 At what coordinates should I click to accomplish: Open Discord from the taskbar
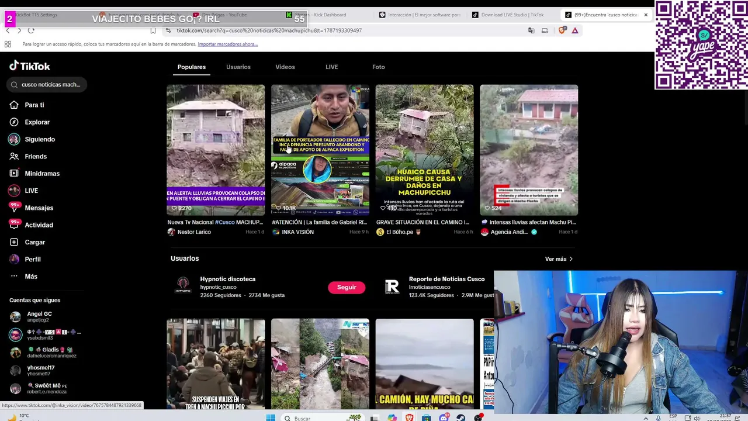[444, 417]
